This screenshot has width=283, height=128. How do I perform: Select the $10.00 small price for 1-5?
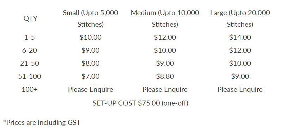[90, 37]
